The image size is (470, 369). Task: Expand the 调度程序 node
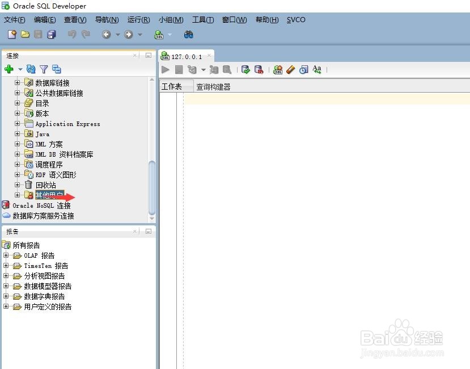coord(18,164)
